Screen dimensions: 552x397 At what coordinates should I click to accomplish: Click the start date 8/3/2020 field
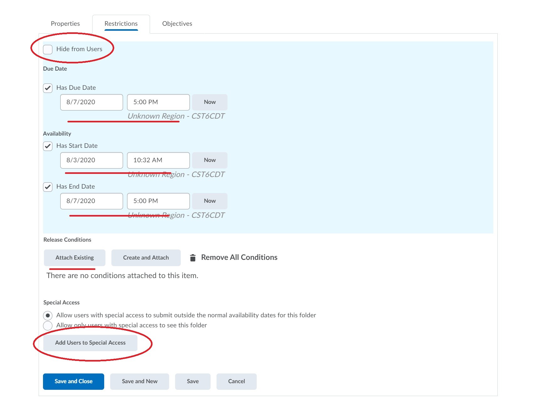pyautogui.click(x=91, y=160)
